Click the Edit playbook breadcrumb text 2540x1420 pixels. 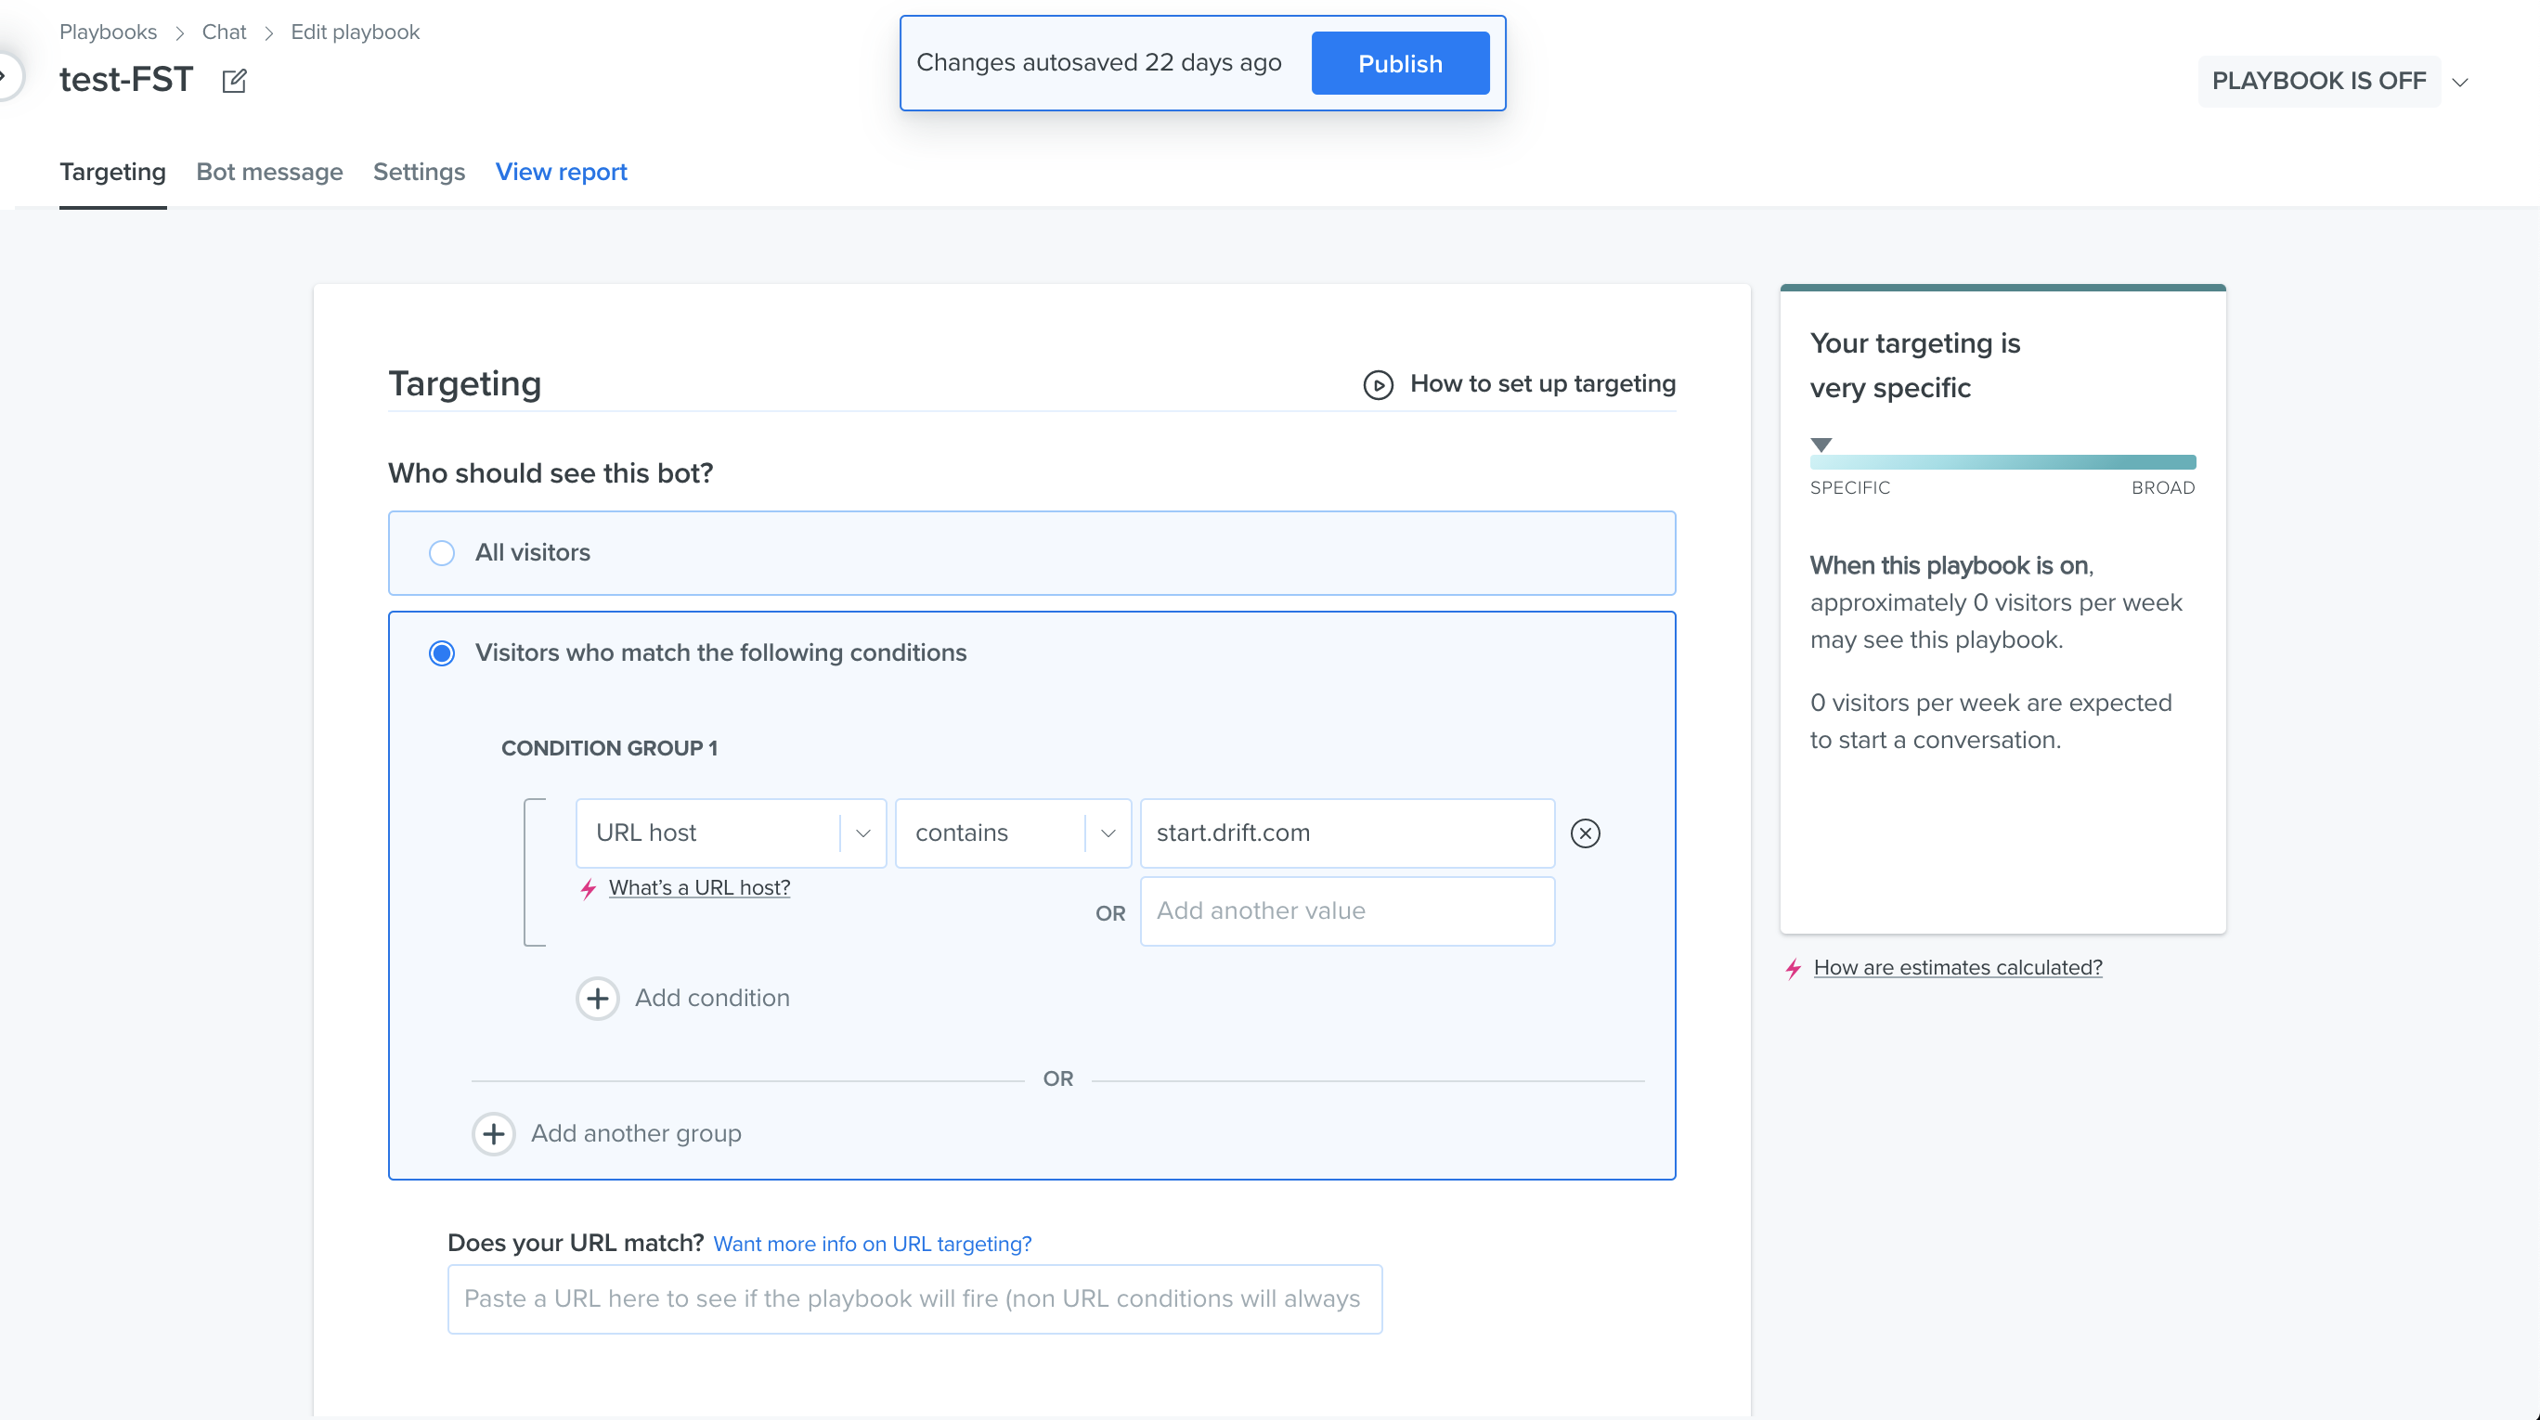click(x=355, y=32)
